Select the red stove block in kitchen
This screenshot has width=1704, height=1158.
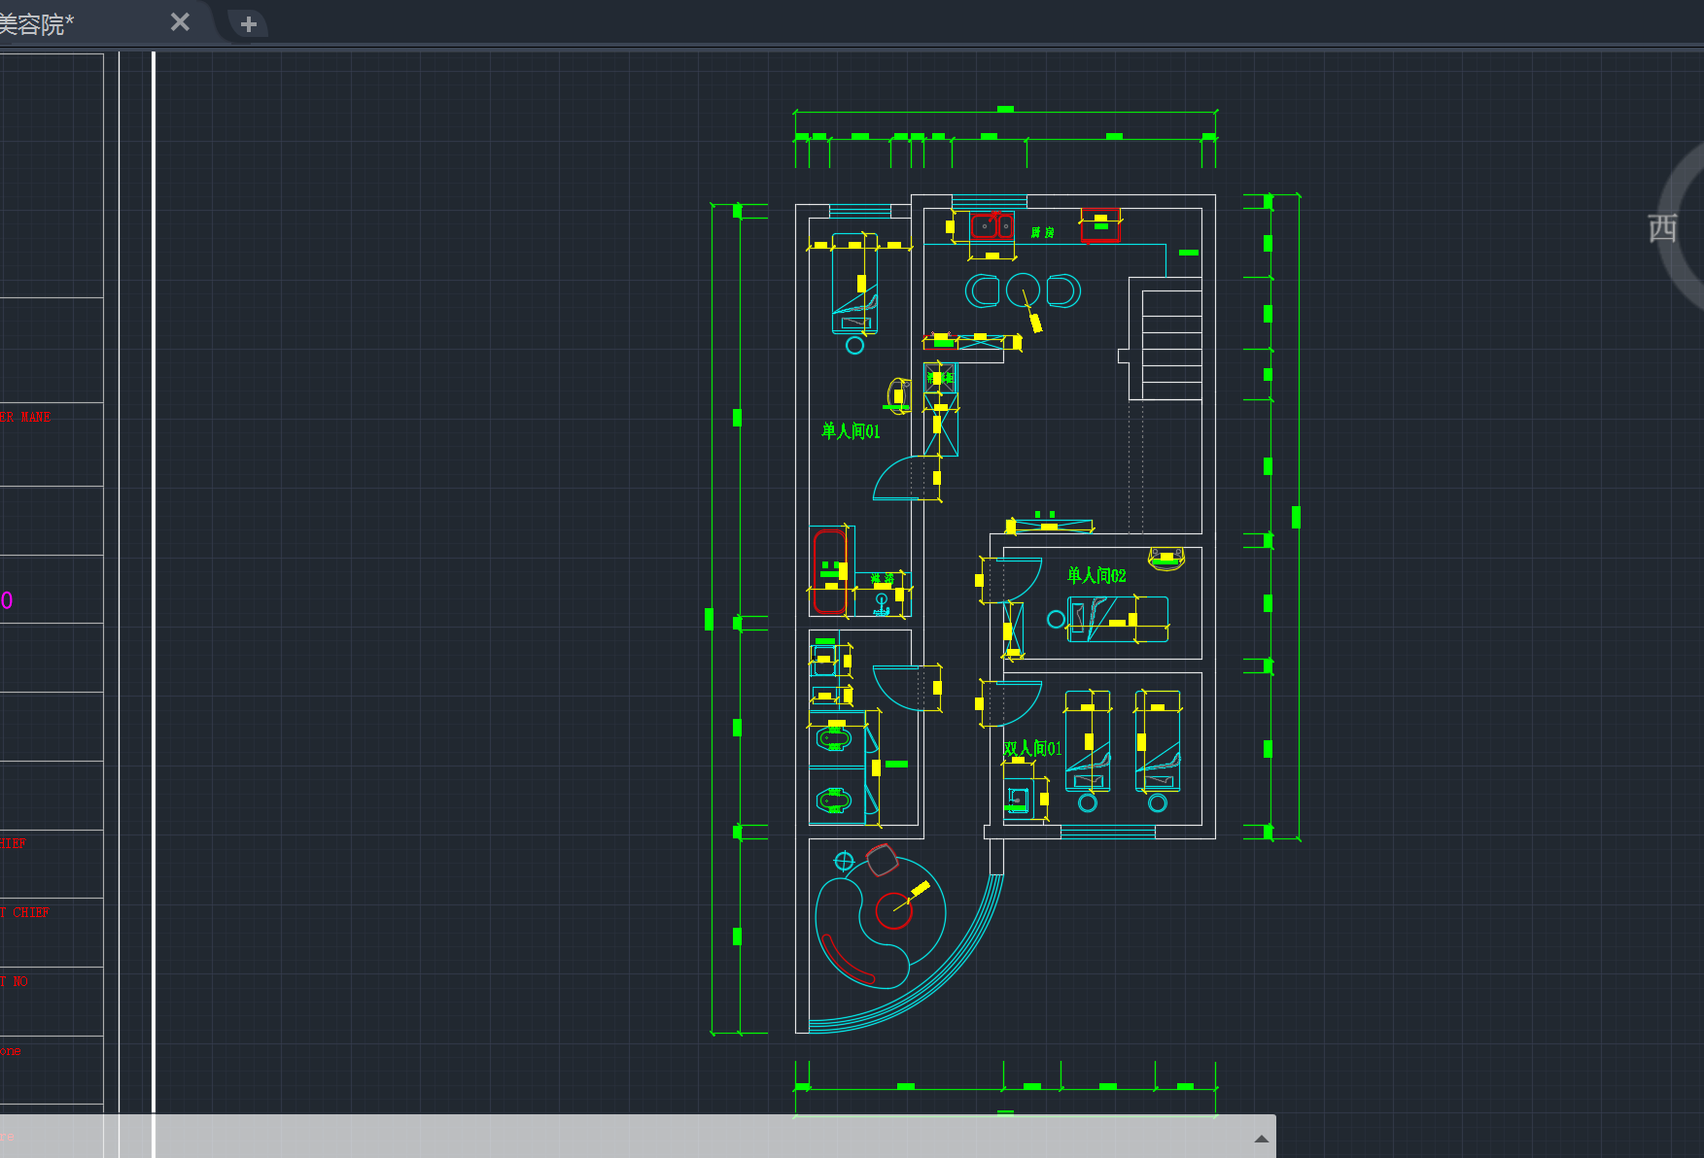tap(1100, 224)
